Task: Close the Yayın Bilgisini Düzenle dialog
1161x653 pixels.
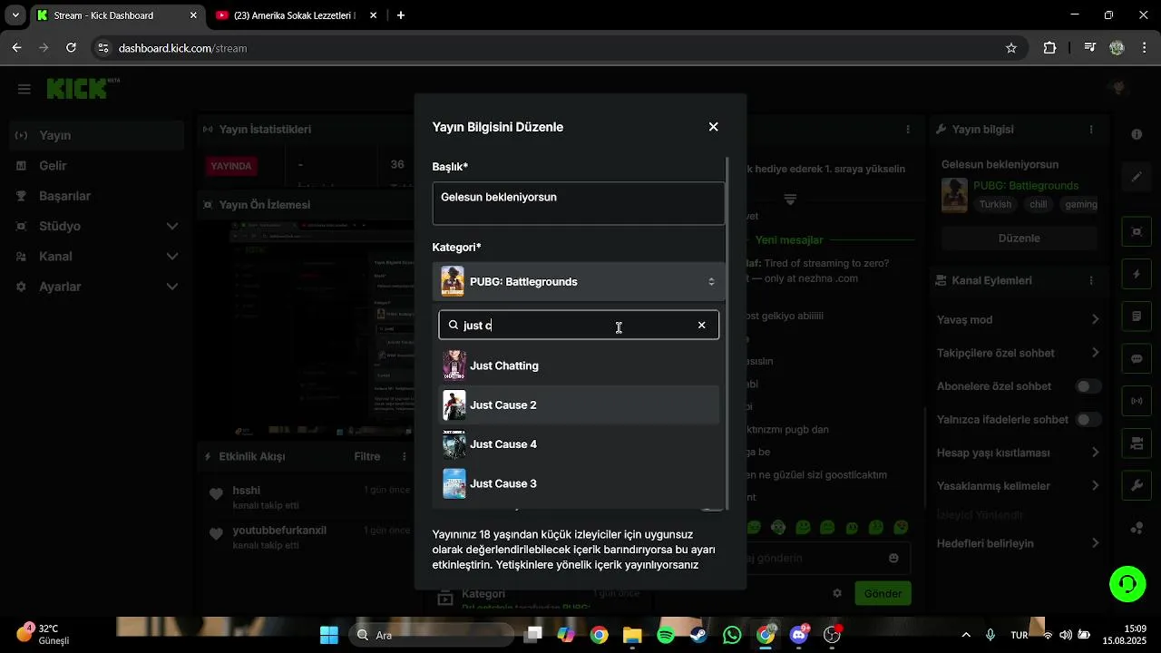Action: 713,127
